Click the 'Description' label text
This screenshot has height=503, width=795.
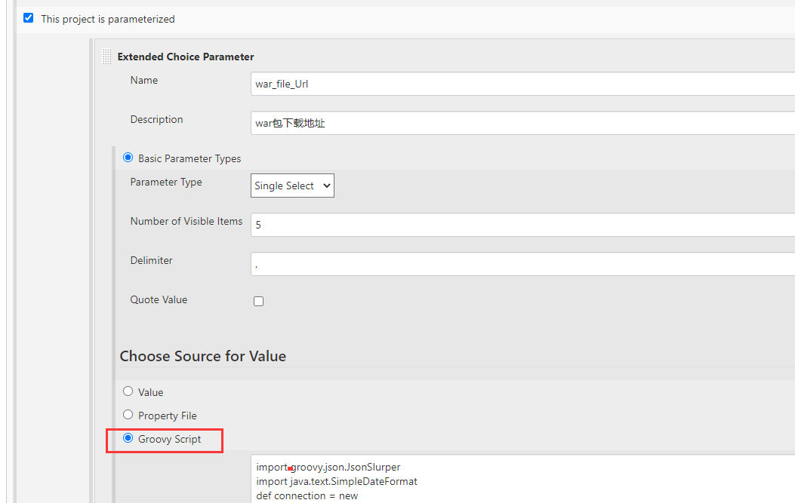pos(156,120)
